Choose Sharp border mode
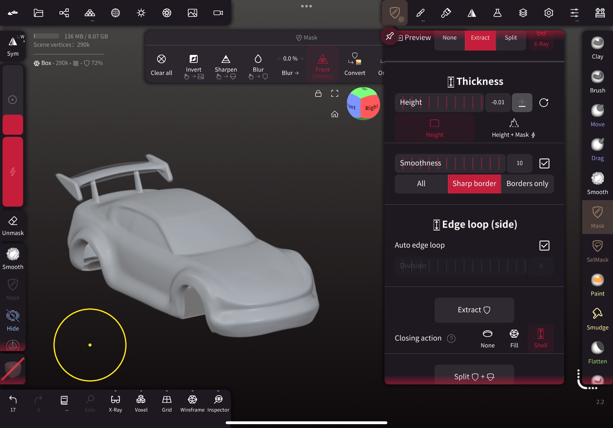The height and width of the screenshot is (428, 613). (474, 183)
